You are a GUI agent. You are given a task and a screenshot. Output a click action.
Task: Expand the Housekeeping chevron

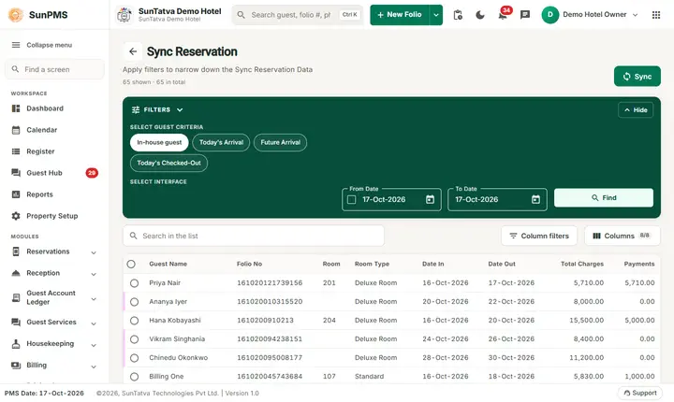94,345
